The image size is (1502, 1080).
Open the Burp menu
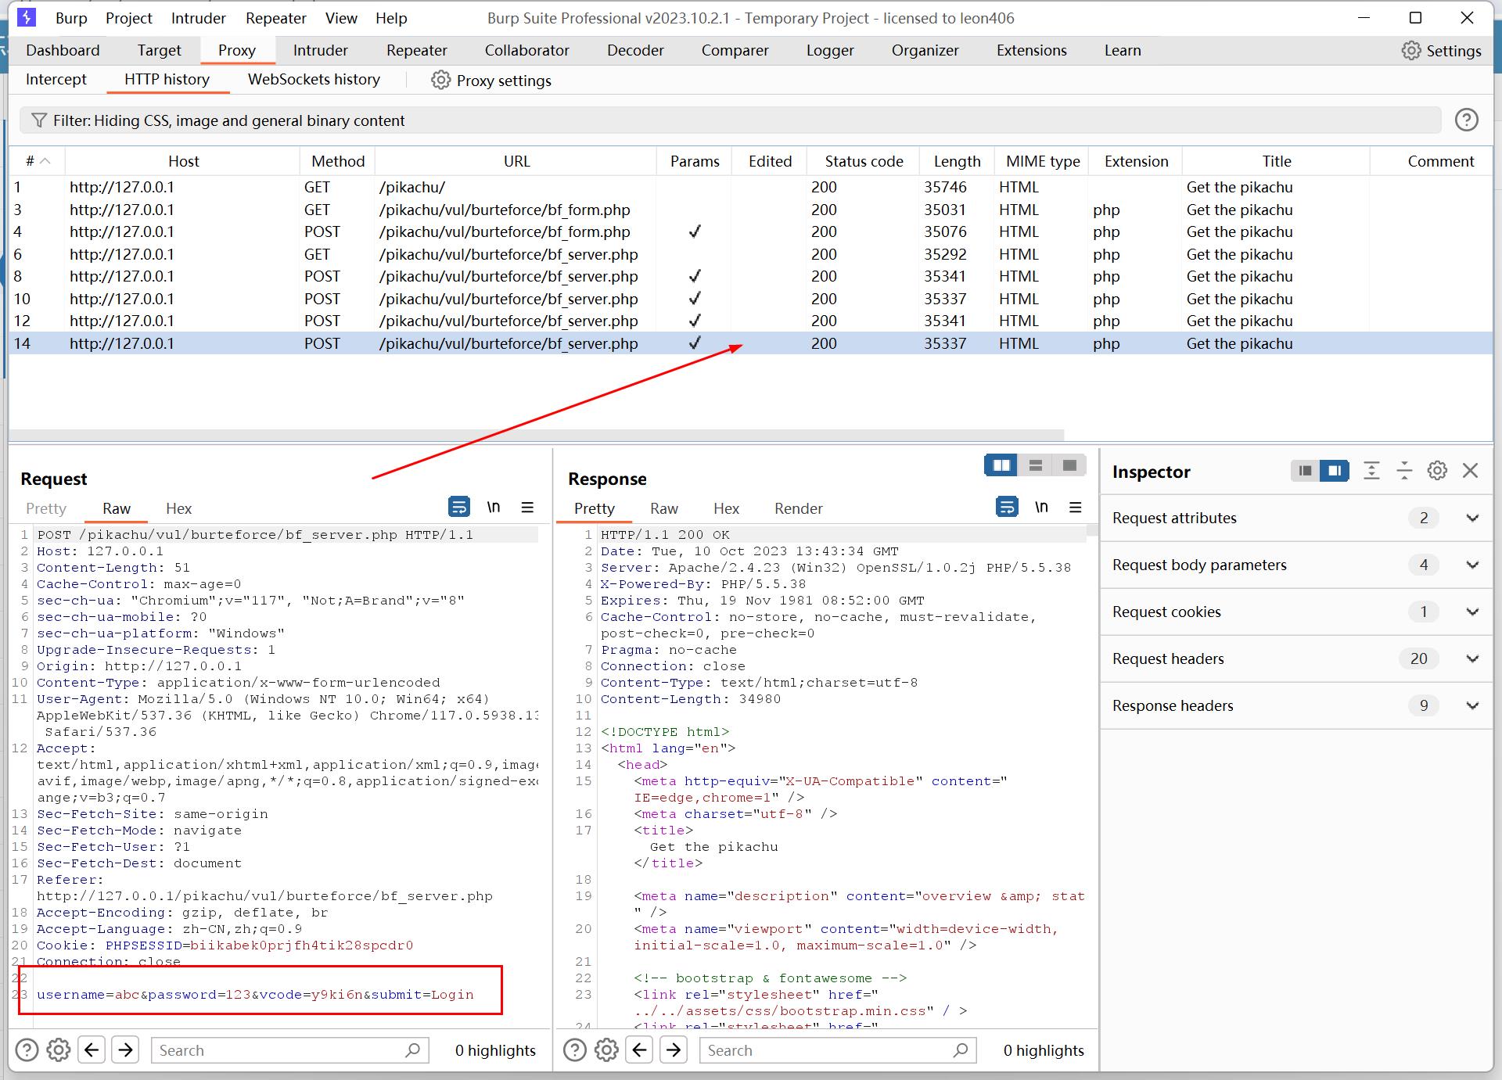coord(71,18)
